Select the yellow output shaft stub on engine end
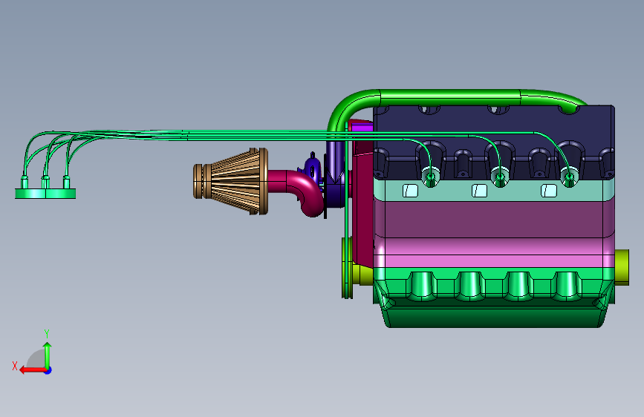Viewport: 644px width, 417px height. point(622,267)
